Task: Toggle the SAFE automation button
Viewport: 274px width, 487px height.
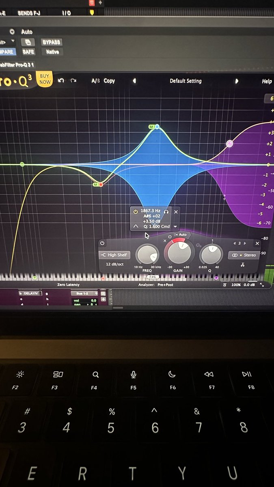Action: click(x=28, y=52)
